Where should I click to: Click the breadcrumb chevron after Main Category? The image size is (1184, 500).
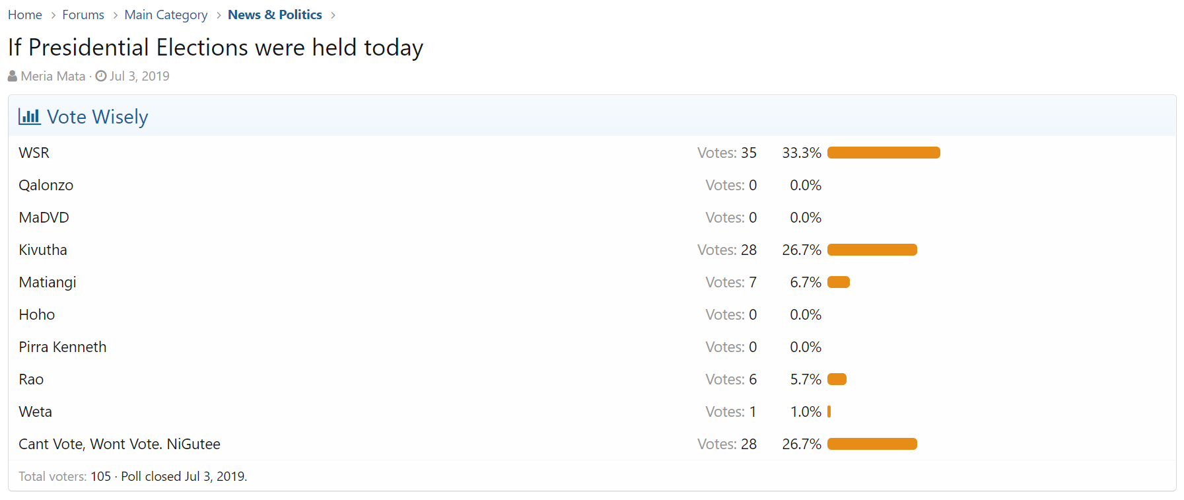tap(219, 15)
